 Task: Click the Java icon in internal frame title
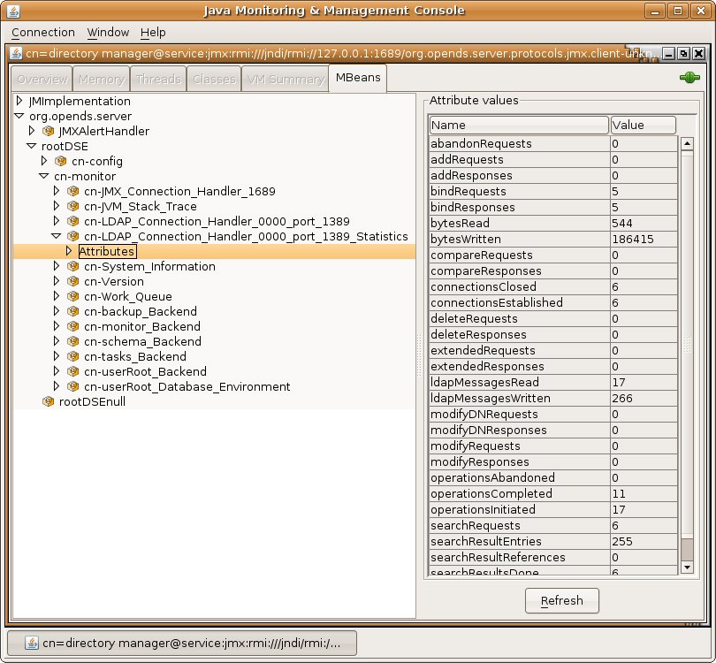[x=16, y=53]
